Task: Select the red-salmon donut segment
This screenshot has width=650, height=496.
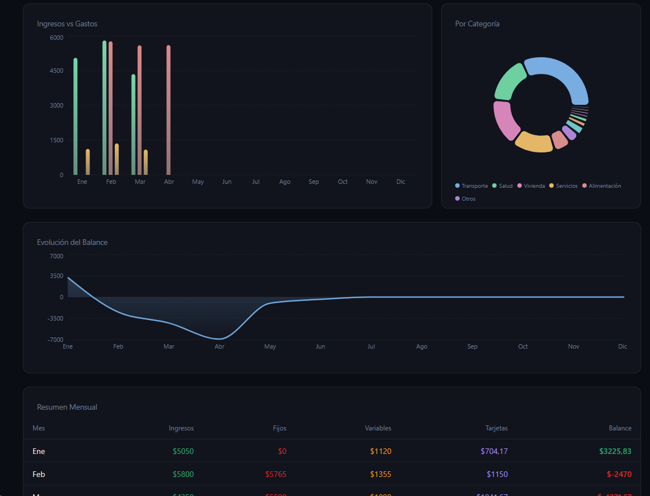Action: tap(560, 140)
